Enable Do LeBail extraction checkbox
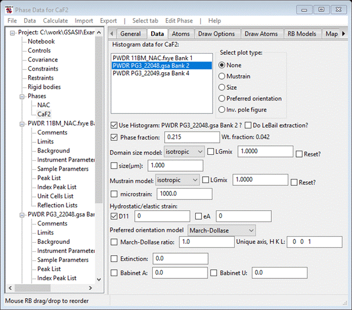Viewport: 352px width, 310px height. coord(248,125)
